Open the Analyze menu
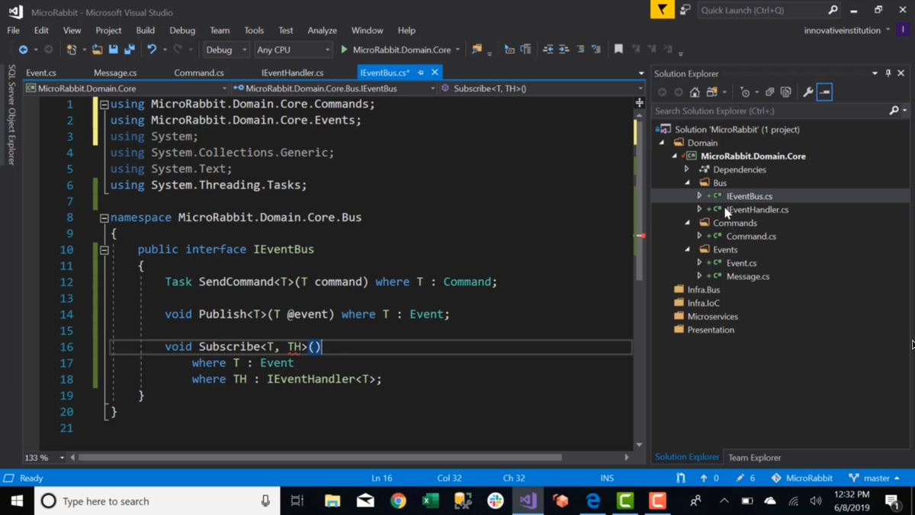This screenshot has width=915, height=515. click(322, 31)
